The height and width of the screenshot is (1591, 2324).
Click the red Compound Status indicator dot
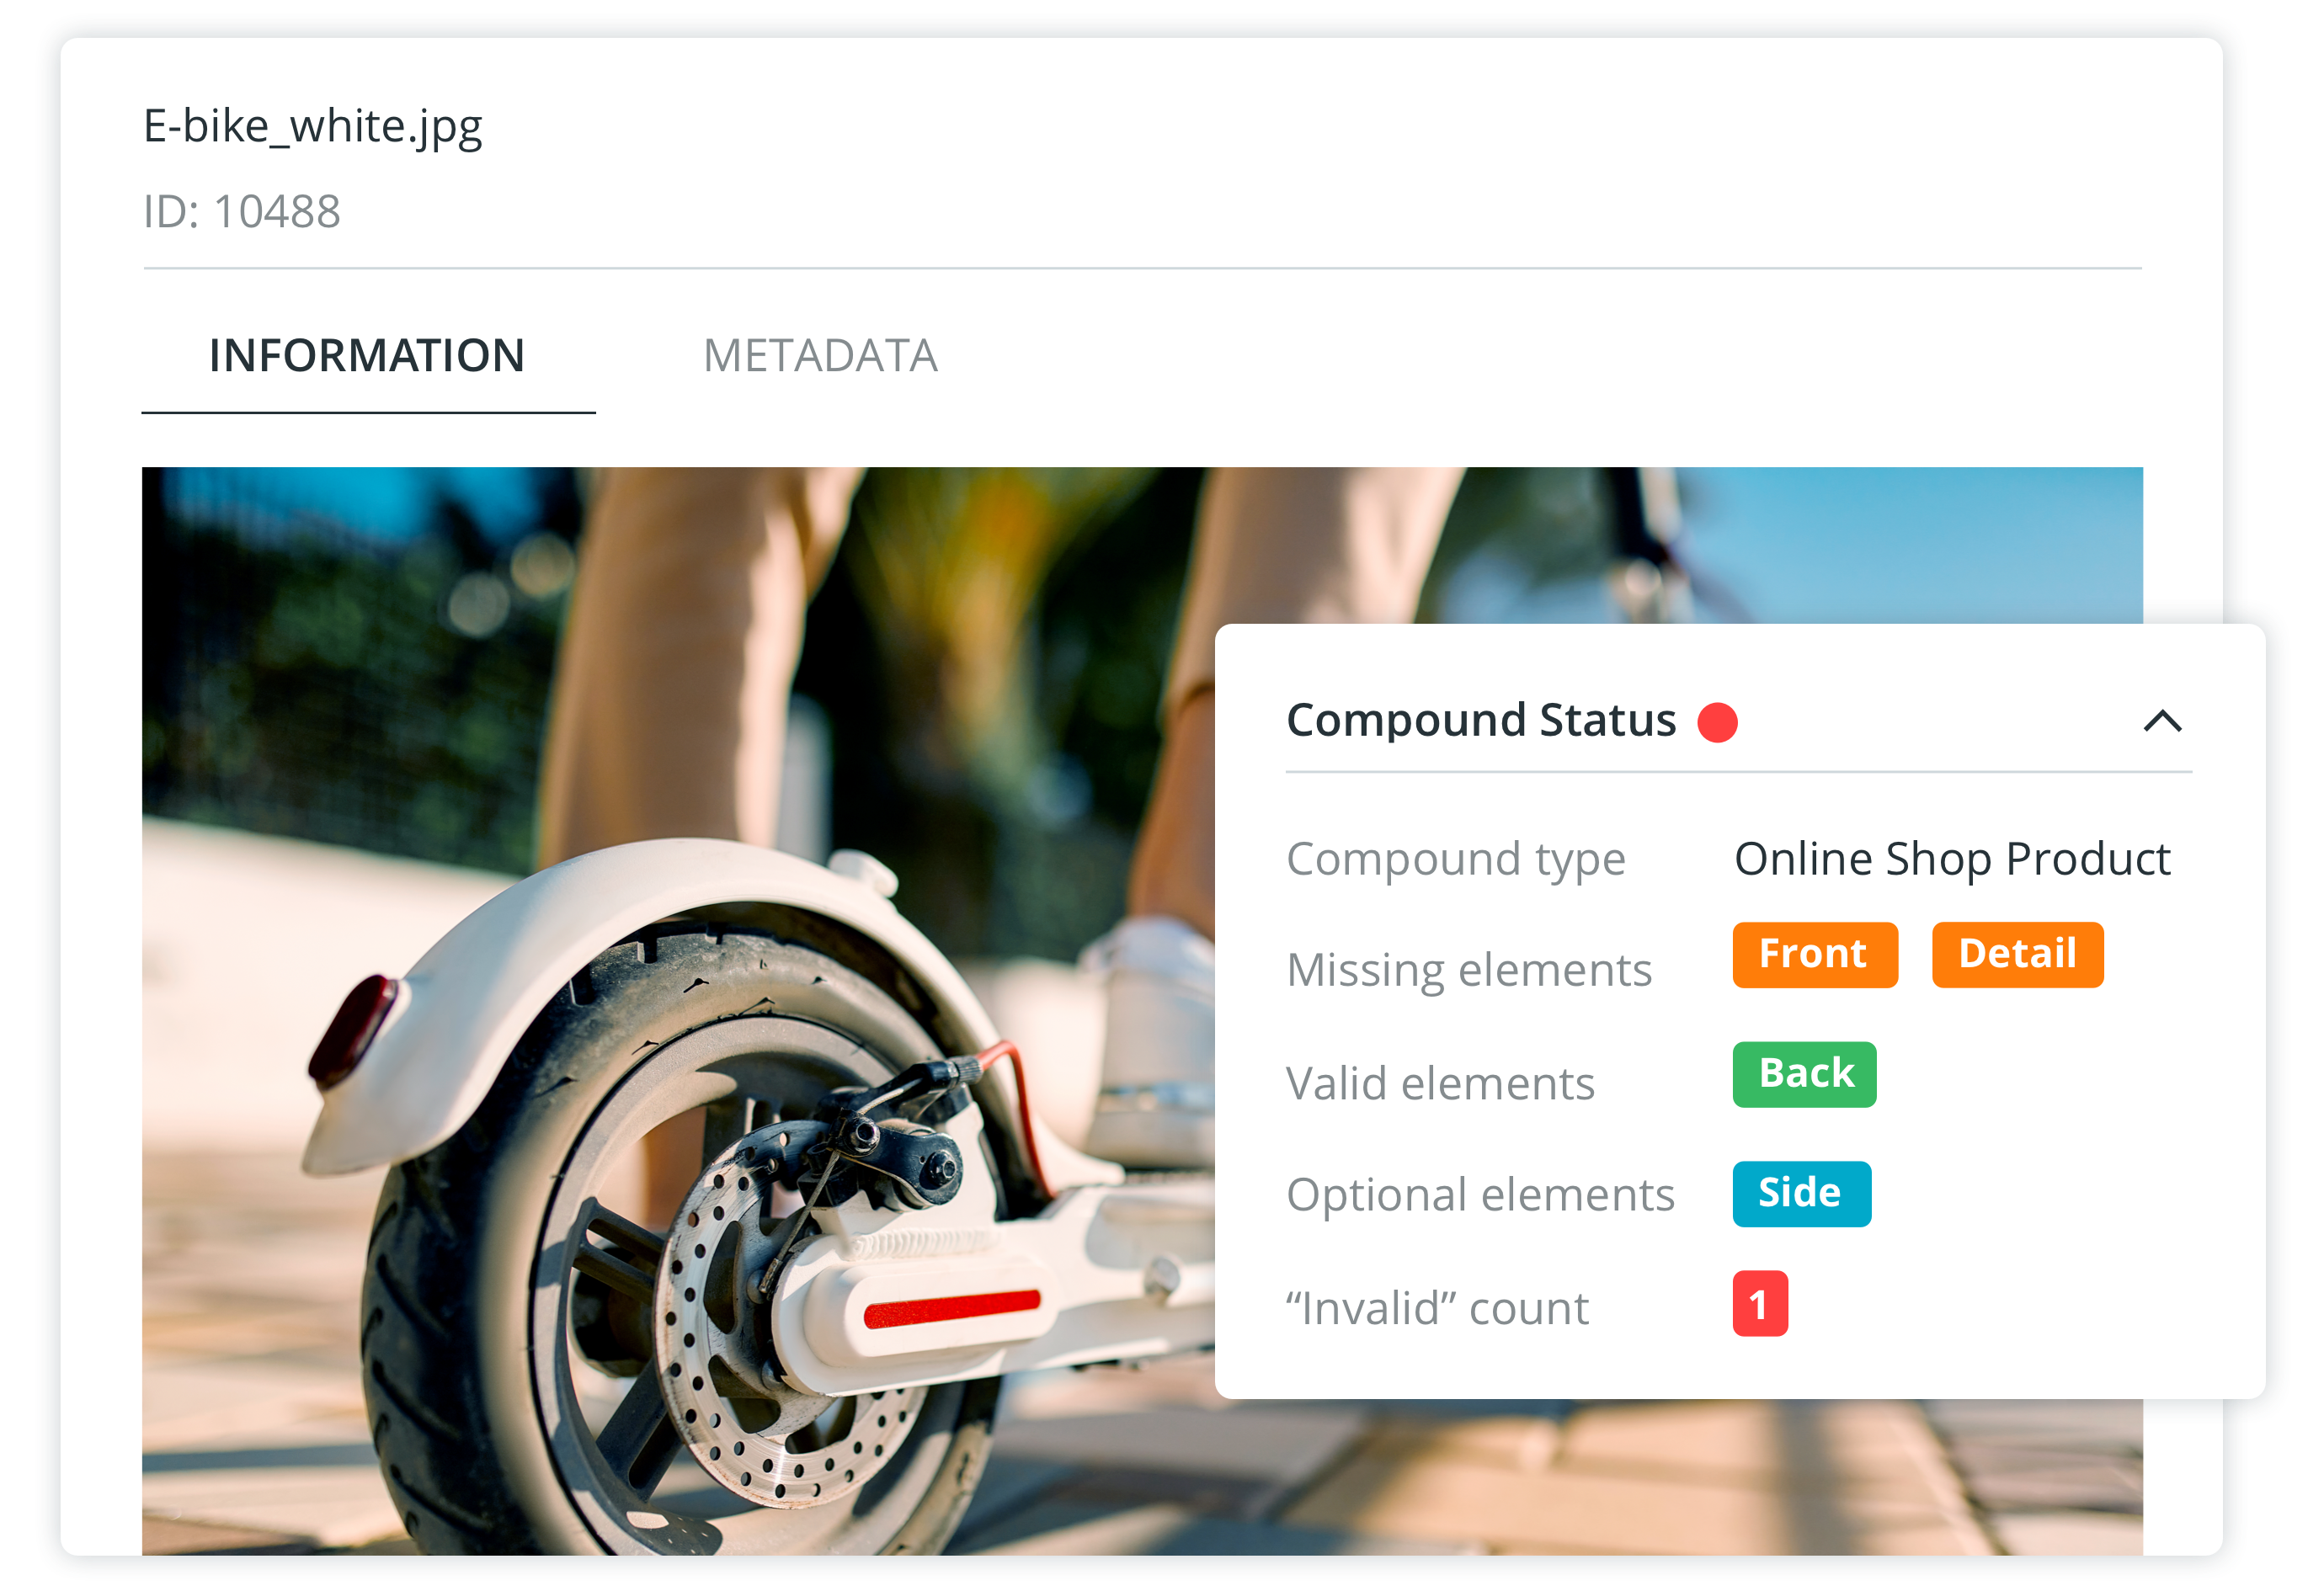point(1717,722)
